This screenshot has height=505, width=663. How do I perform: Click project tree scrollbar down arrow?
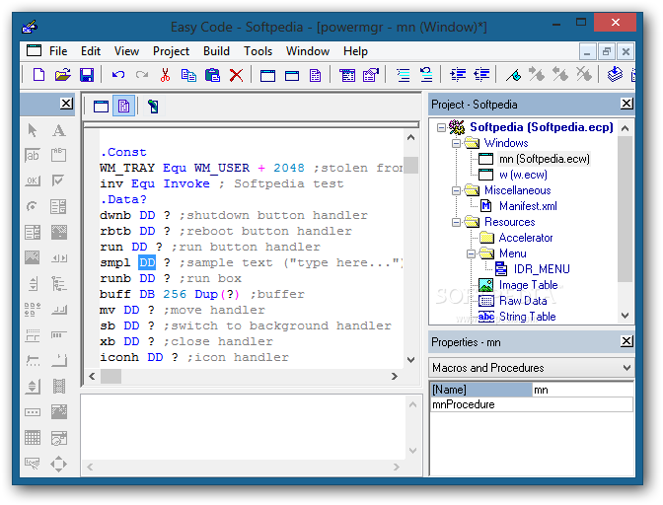tap(626, 316)
